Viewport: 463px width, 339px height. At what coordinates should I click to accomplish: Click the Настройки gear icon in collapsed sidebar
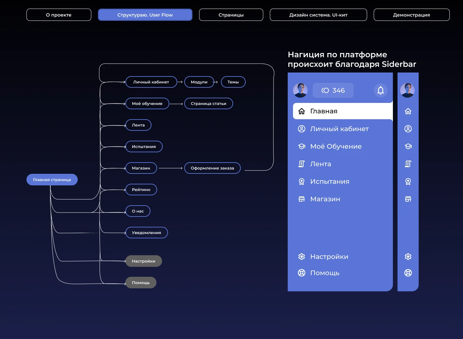tap(408, 256)
